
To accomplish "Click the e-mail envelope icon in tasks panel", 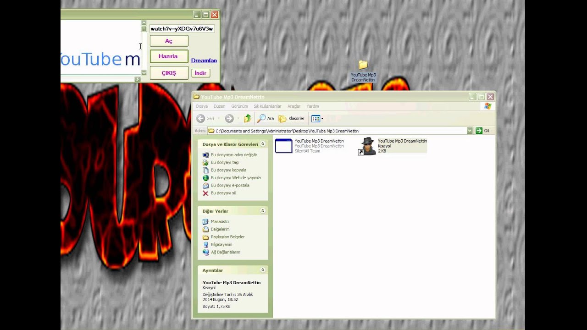I will tap(205, 186).
